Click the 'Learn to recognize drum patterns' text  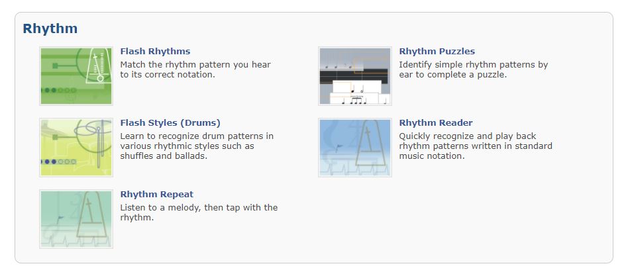[197, 136]
